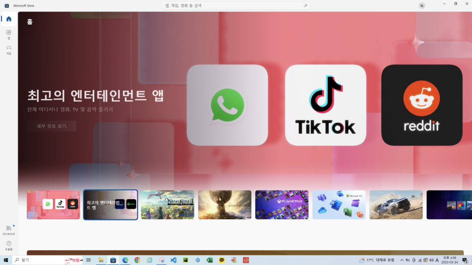Click the 세부 정보 보기 button
Screen dimensions: 472x265
(x=51, y=126)
